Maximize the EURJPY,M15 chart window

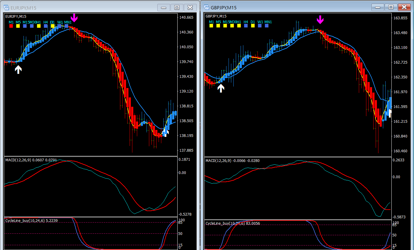click(x=177, y=8)
